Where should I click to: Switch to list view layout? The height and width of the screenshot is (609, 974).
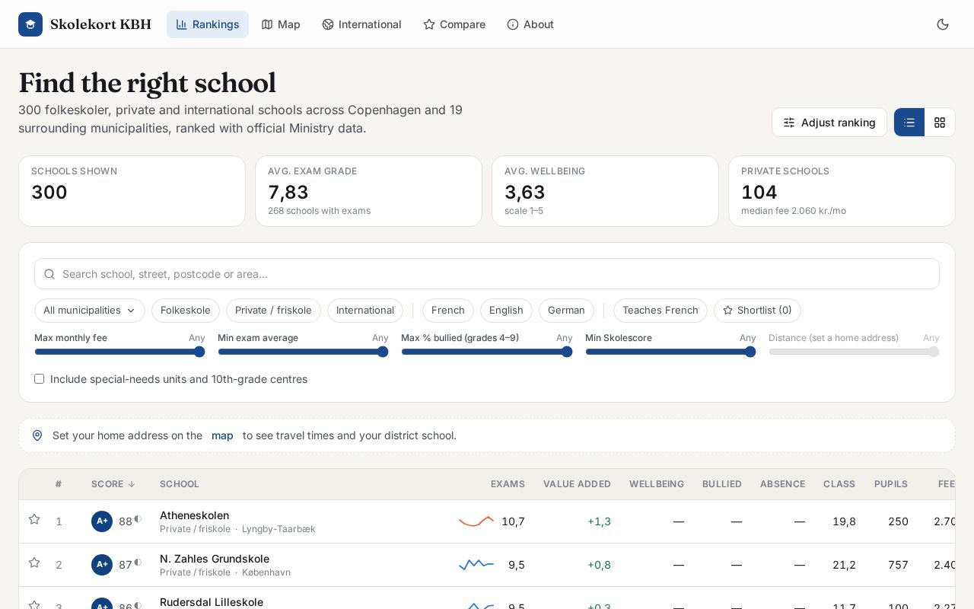[x=909, y=123]
